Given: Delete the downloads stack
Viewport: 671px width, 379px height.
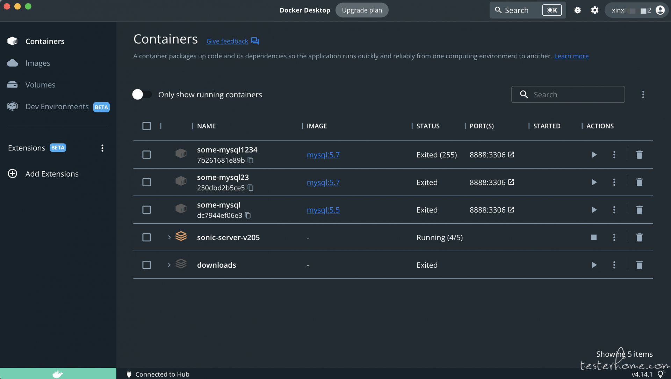Looking at the screenshot, I should point(640,265).
